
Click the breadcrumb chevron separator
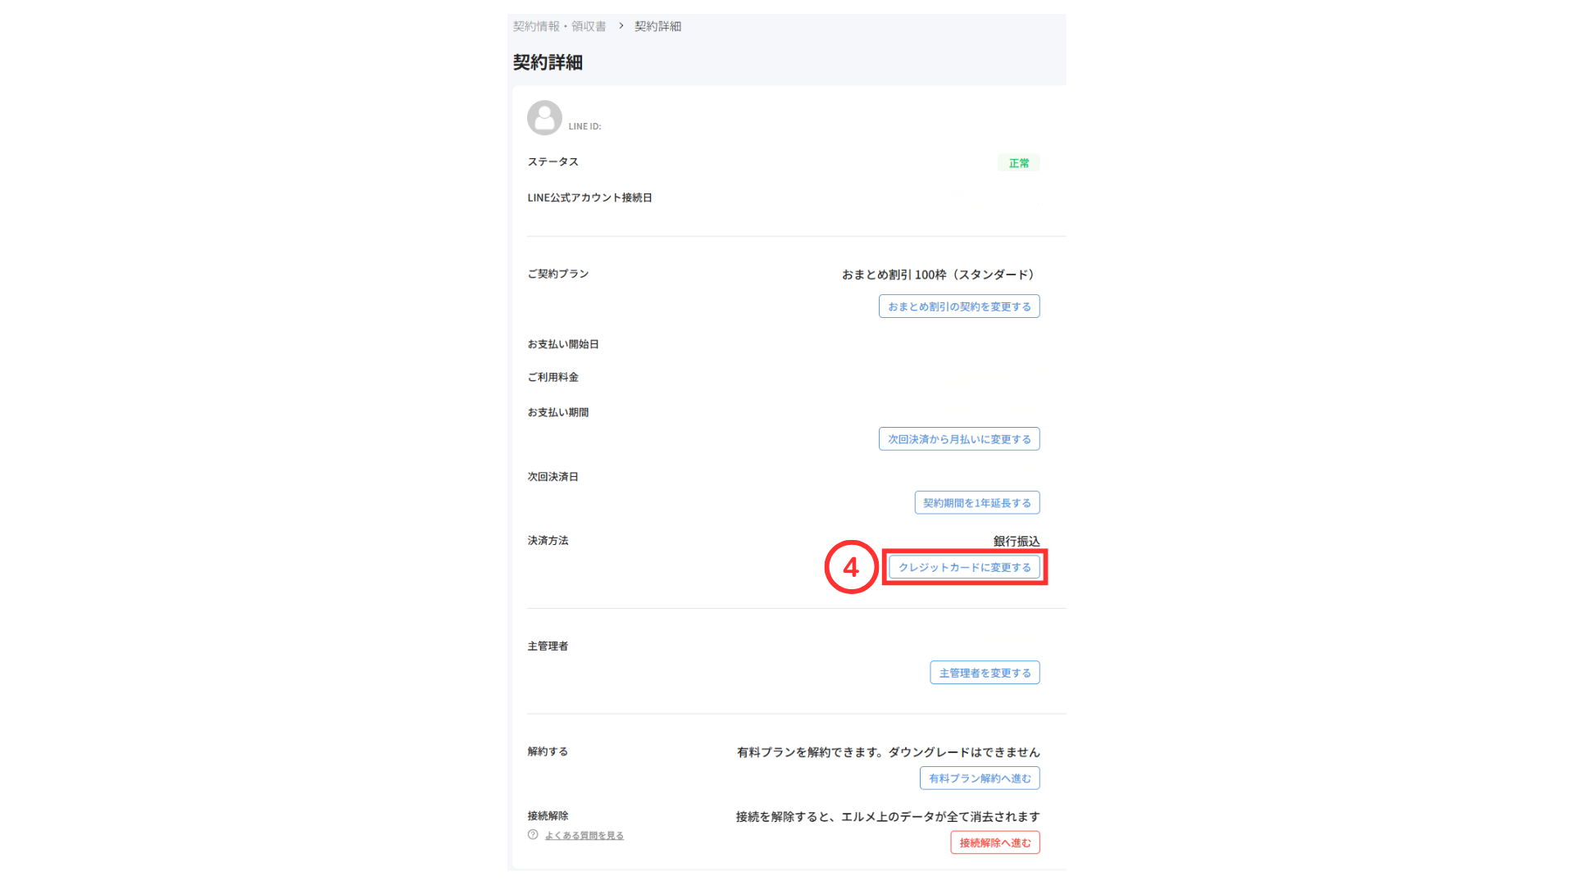click(621, 26)
